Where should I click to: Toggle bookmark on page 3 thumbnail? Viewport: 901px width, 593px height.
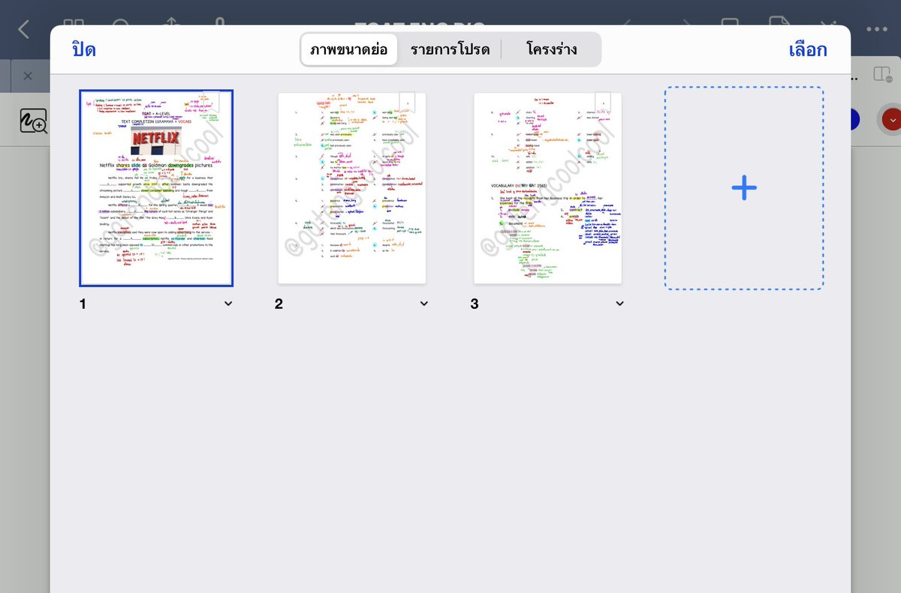point(603,102)
